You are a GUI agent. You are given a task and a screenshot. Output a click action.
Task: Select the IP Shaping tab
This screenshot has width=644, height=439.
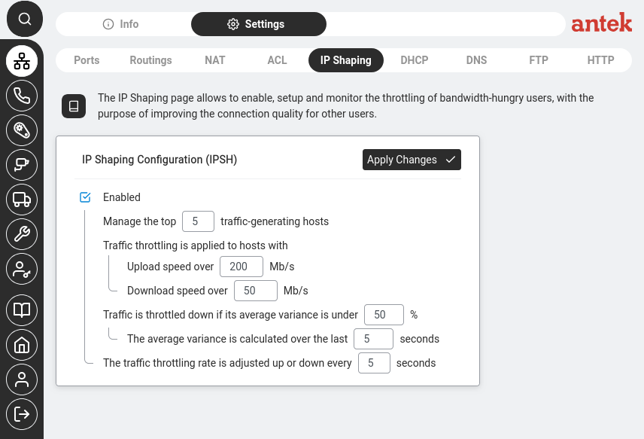click(x=346, y=60)
